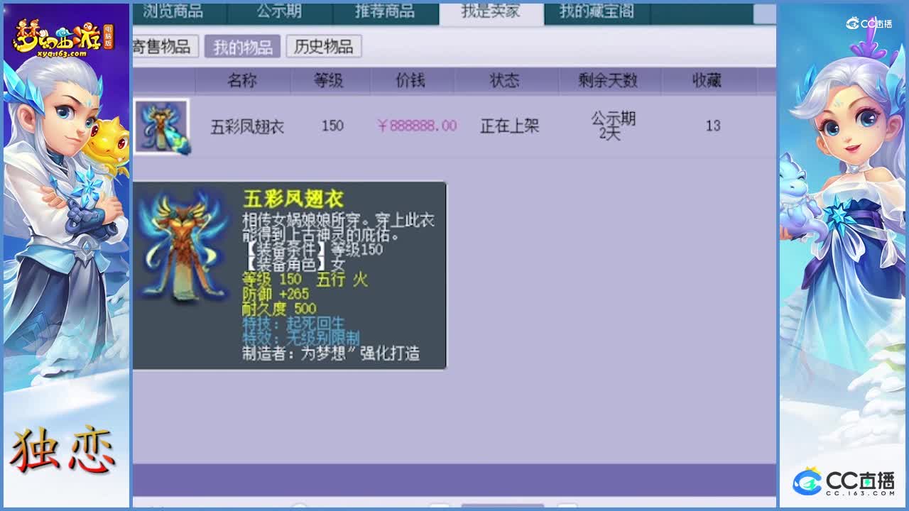Image resolution: width=909 pixels, height=511 pixels.
Task: Click the 正在上架 status cell
Action: point(509,126)
